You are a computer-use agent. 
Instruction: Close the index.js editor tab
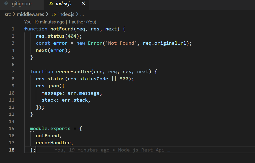(83, 3)
